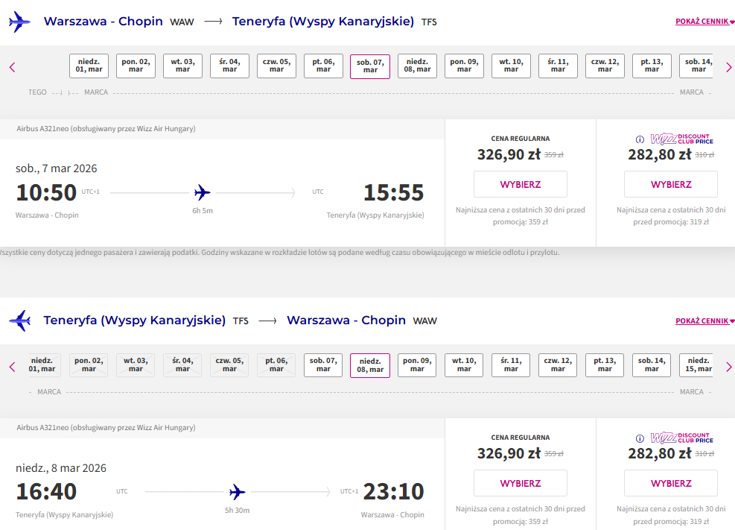The image size is (735, 530).
Task: Select return date czw. 12, mar
Action: (x=558, y=365)
